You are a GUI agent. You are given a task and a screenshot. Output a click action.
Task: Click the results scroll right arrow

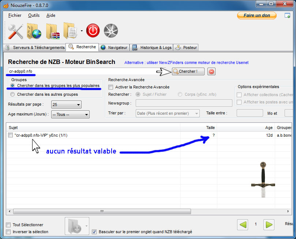tap(288, 211)
